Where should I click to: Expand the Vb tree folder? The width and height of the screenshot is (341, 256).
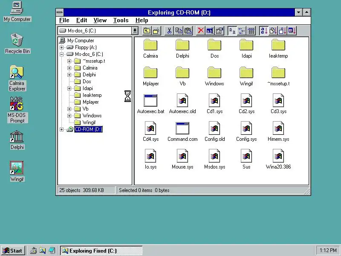coord(69,109)
